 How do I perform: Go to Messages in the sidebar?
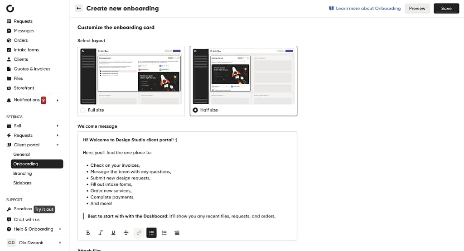coord(24,31)
